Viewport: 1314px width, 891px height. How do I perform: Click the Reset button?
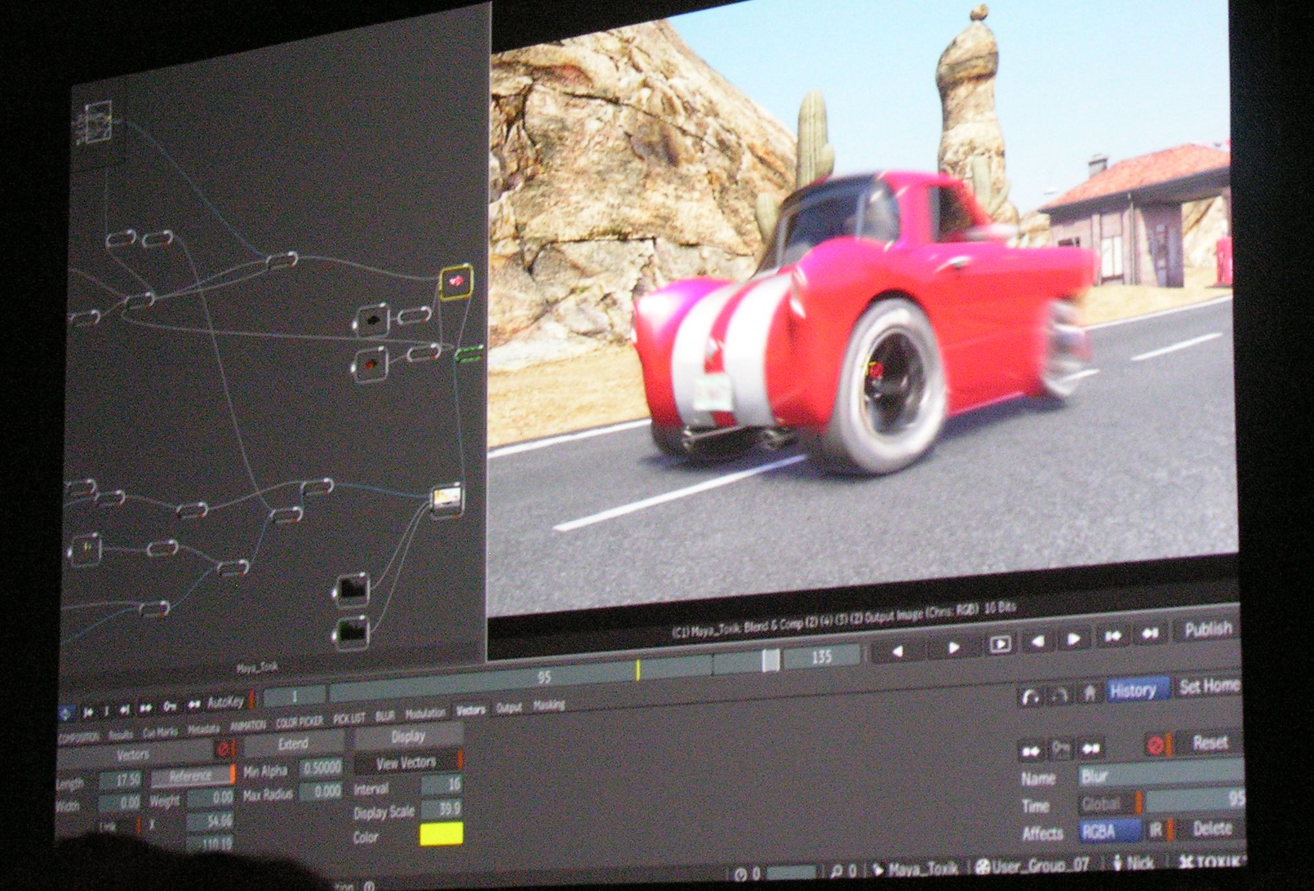click(x=1209, y=742)
